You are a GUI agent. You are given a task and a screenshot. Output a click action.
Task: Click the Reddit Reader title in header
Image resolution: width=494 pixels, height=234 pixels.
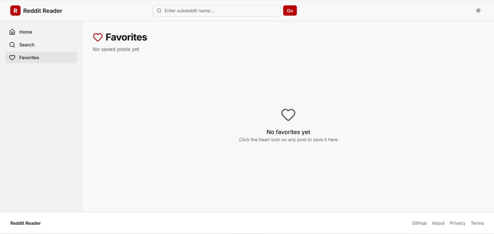click(x=43, y=11)
